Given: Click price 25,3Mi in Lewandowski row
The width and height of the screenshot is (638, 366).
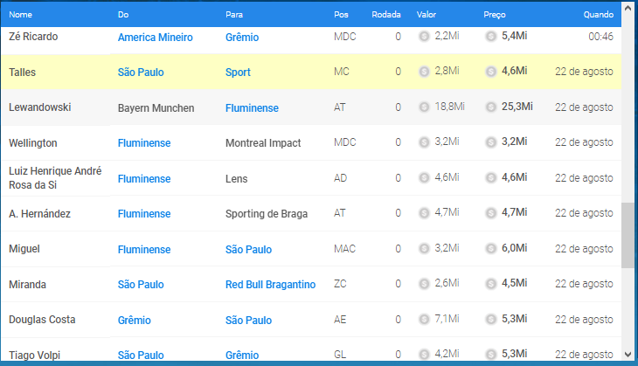Looking at the screenshot, I should (x=517, y=107).
